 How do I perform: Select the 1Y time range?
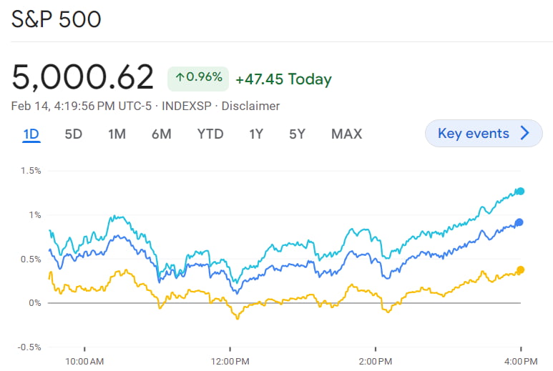[256, 134]
